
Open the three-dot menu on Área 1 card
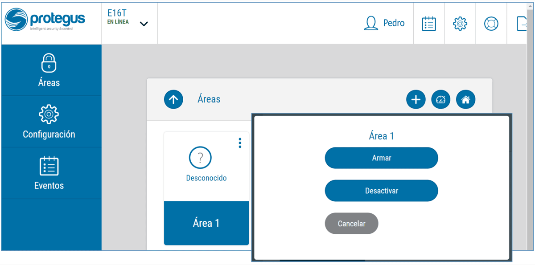240,143
